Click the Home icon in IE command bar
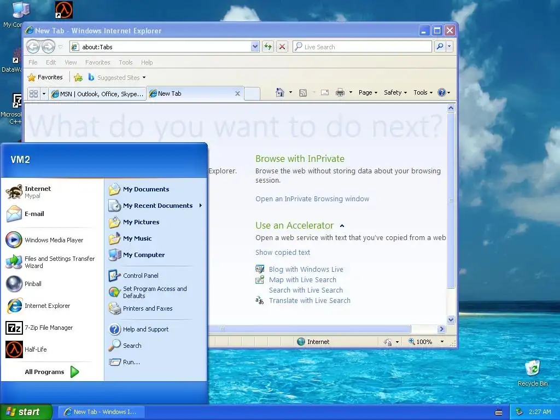 point(279,92)
